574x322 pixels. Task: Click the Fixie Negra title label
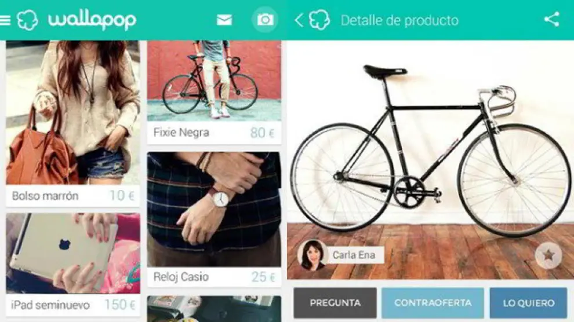click(181, 132)
